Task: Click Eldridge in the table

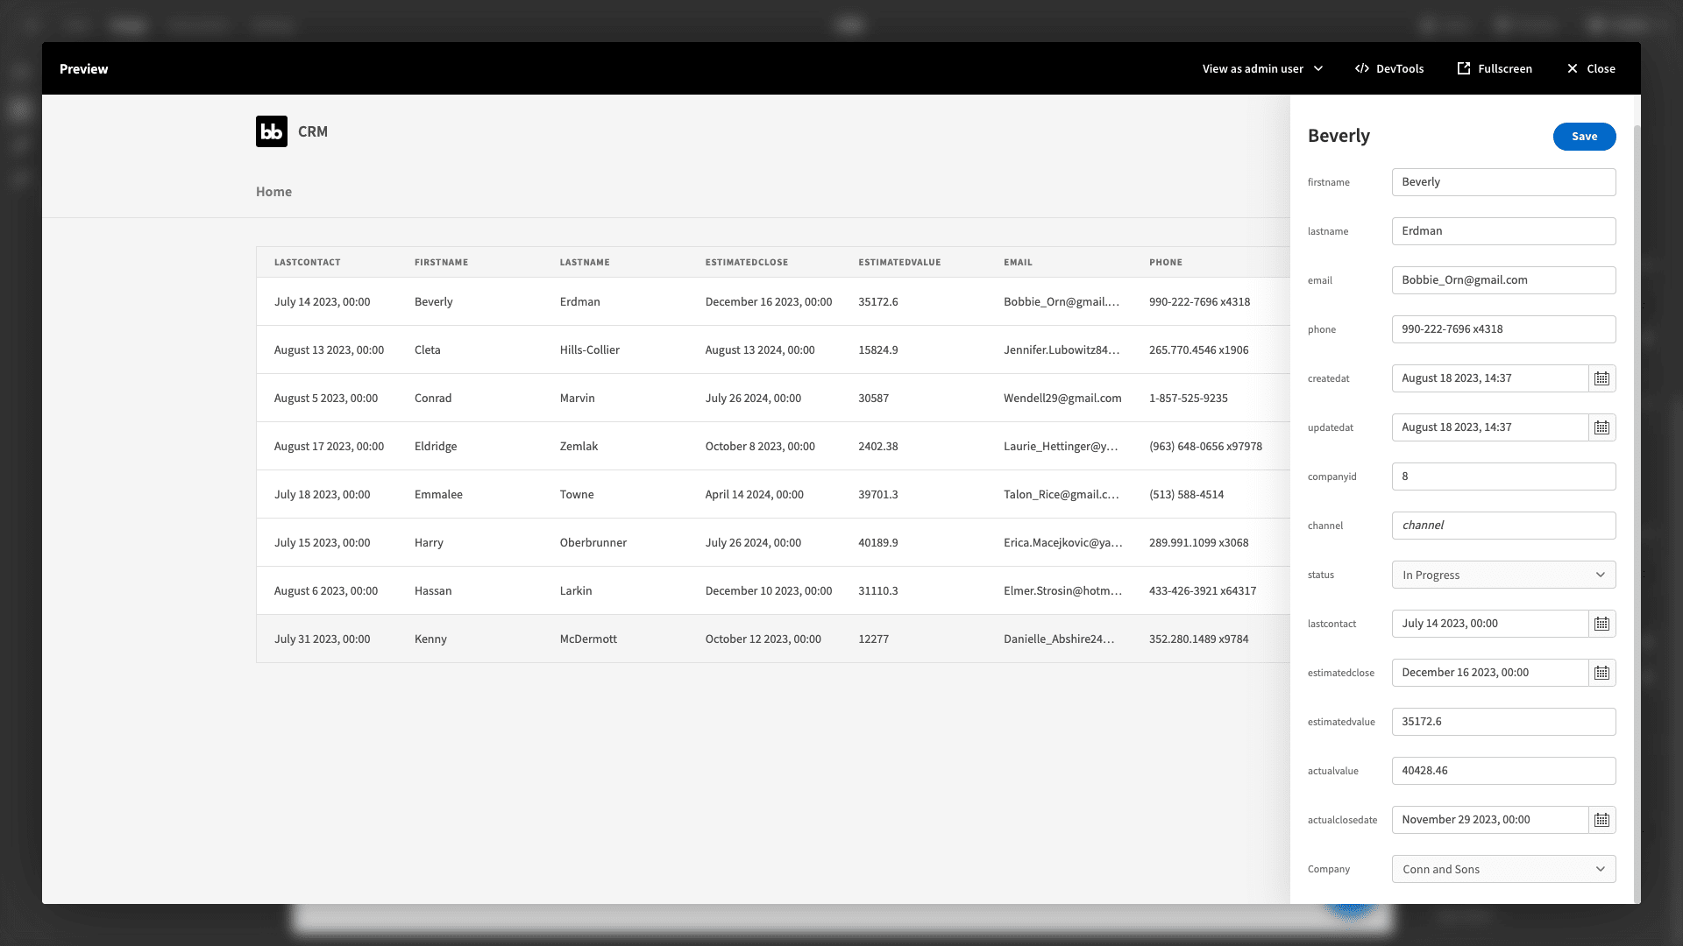Action: 436,446
